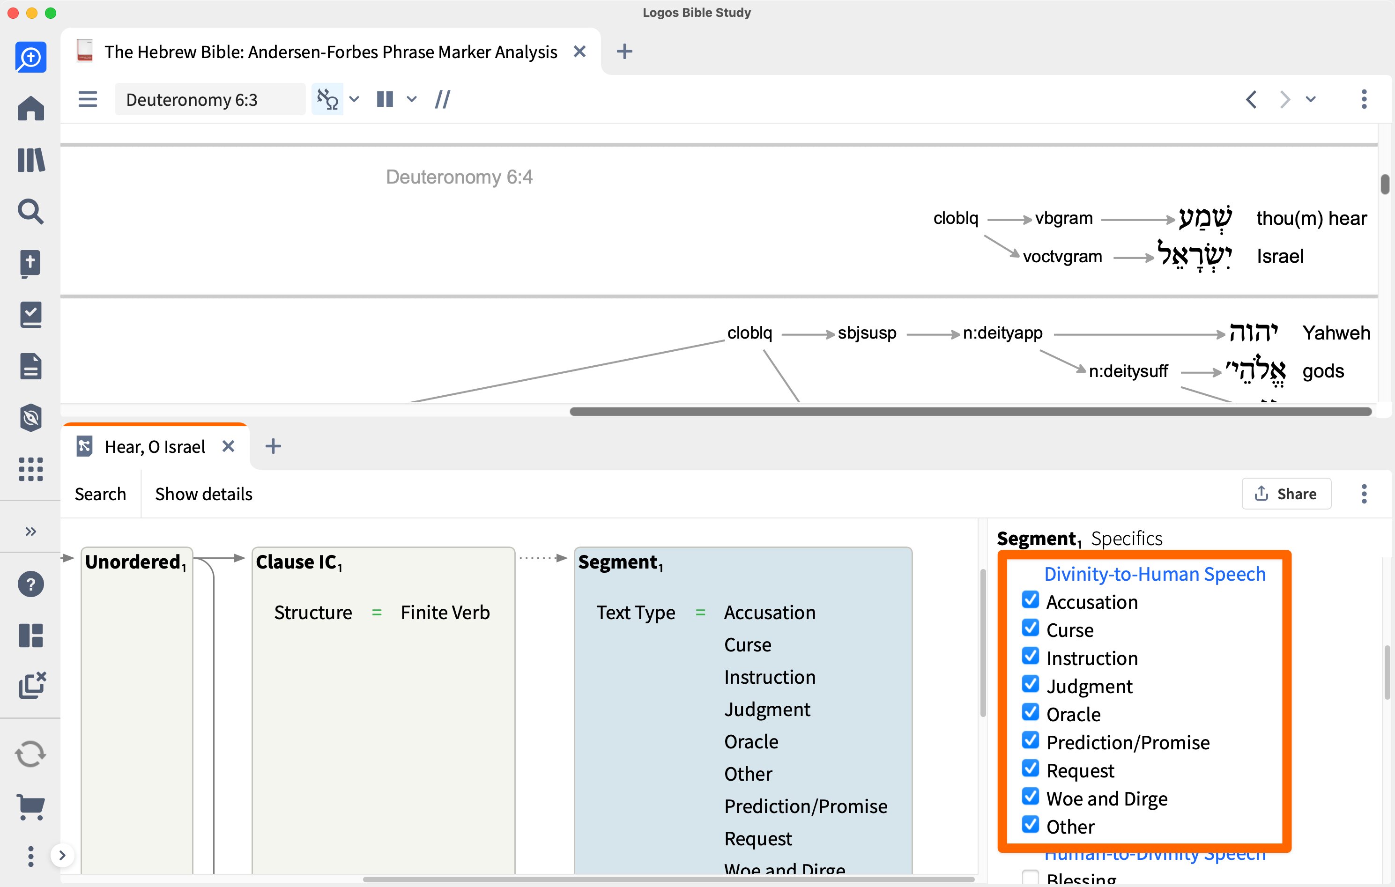Click the Search button
Image resolution: width=1395 pixels, height=887 pixels.
coord(100,494)
